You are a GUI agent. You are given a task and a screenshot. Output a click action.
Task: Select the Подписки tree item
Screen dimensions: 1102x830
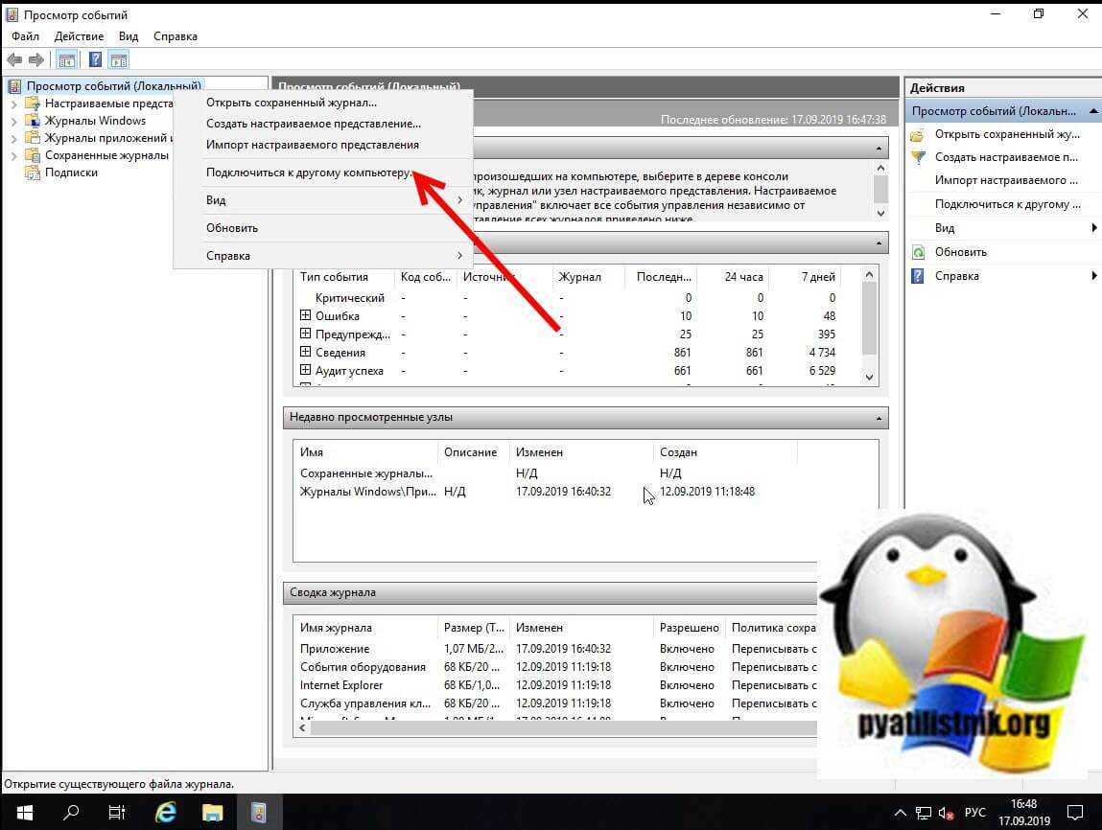71,173
